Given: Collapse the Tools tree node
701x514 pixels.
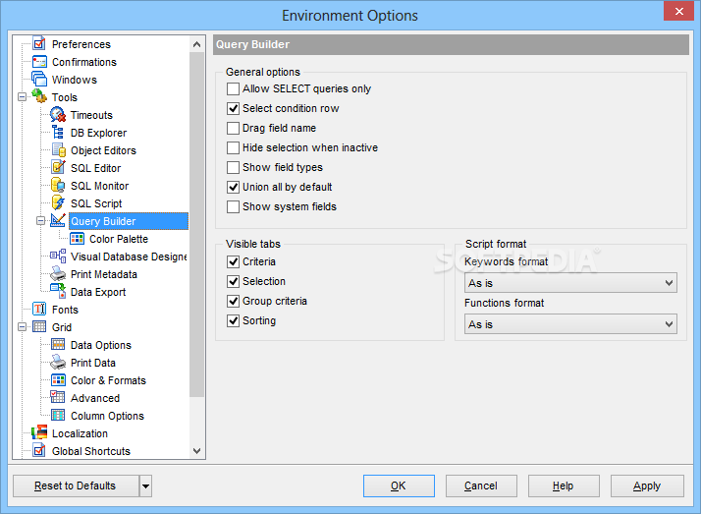Looking at the screenshot, I should point(22,96).
